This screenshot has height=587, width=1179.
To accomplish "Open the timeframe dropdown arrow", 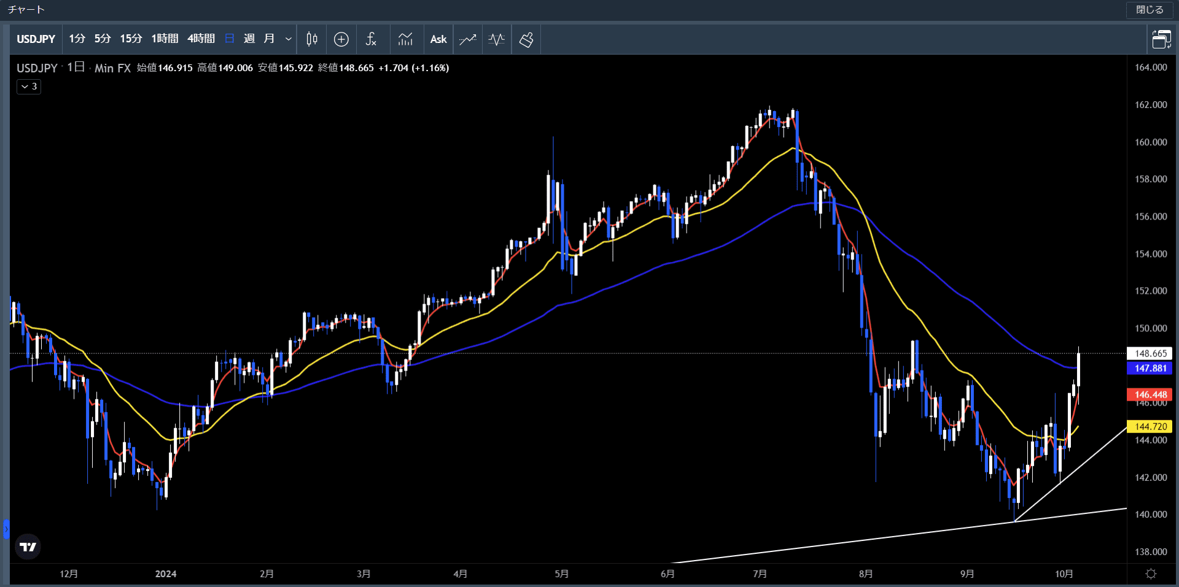I will (x=288, y=39).
